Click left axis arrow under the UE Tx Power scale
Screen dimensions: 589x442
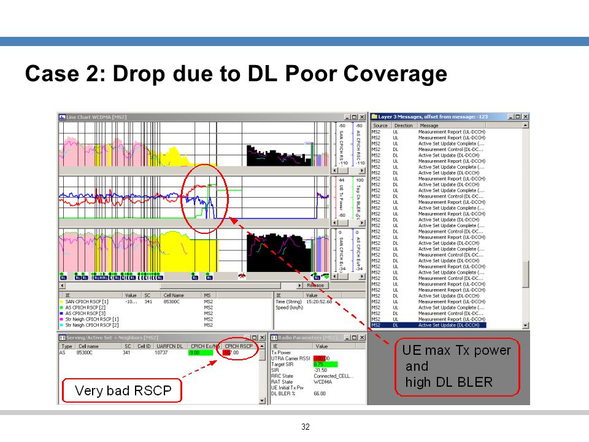[335, 223]
